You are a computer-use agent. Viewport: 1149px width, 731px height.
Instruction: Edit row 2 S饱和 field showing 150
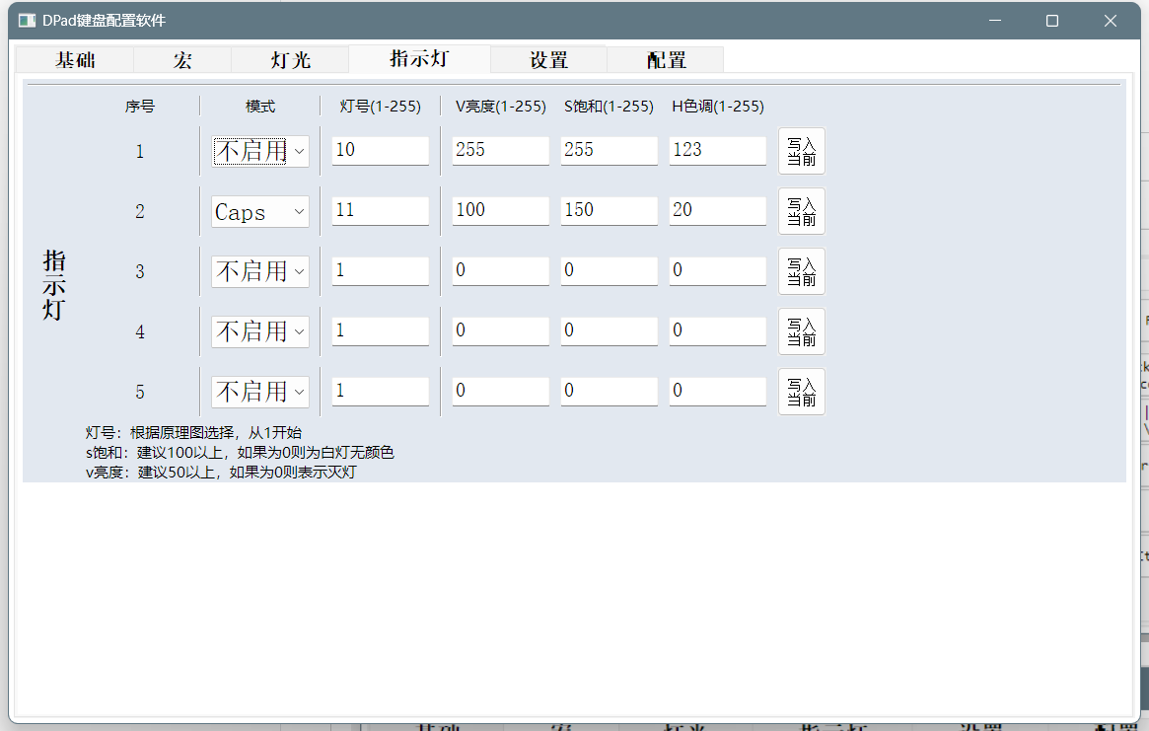pyautogui.click(x=609, y=210)
